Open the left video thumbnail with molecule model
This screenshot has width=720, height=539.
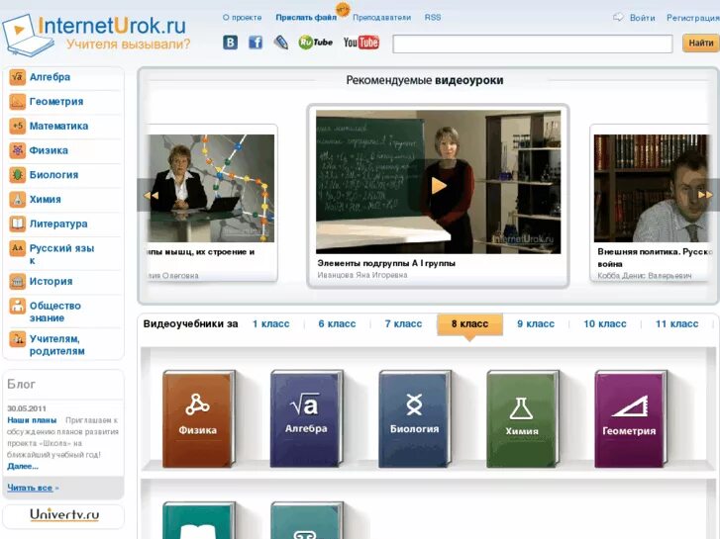211,188
